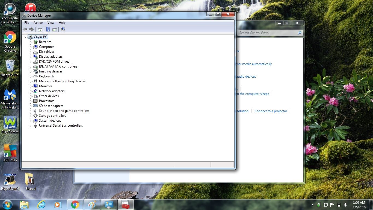This screenshot has height=210, width=373.
Task: Expand the Network adapters category
Action: coord(31,91)
